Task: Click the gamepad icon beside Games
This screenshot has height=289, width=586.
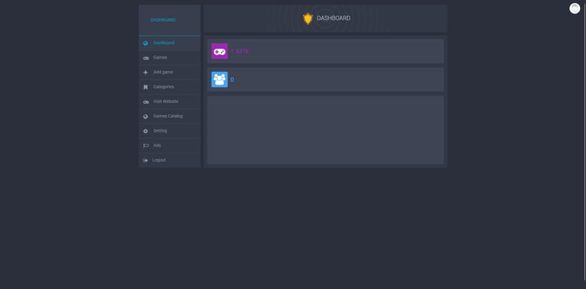Action: pos(146,58)
